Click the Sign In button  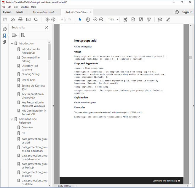point(187,12)
